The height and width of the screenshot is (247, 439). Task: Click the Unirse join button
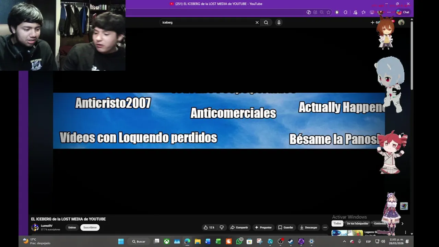(x=72, y=227)
